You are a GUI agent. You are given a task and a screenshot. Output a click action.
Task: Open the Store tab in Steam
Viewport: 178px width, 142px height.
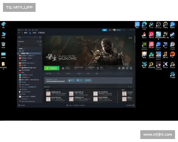pos(26,33)
